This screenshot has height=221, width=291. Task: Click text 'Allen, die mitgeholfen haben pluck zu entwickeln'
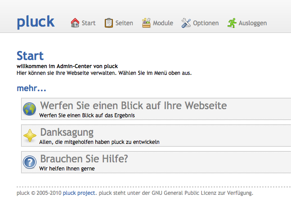click(x=99, y=142)
